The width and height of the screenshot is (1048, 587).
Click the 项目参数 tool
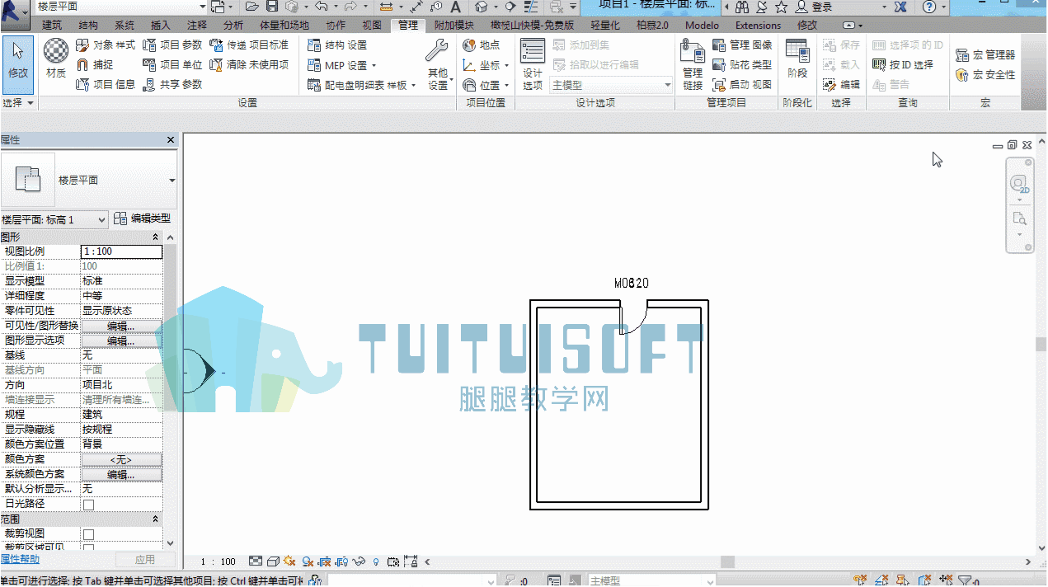pyautogui.click(x=172, y=45)
